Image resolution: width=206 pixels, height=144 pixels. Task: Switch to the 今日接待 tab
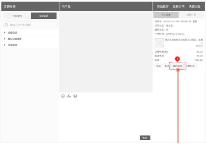point(17,16)
